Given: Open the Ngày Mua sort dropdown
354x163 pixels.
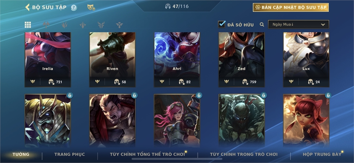Looking at the screenshot, I should [299, 25].
